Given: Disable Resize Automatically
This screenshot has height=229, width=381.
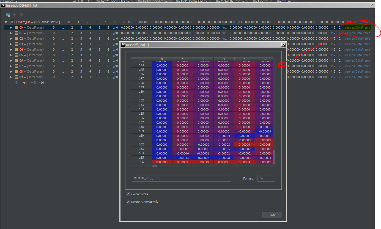Looking at the screenshot, I should pyautogui.click(x=128, y=202).
